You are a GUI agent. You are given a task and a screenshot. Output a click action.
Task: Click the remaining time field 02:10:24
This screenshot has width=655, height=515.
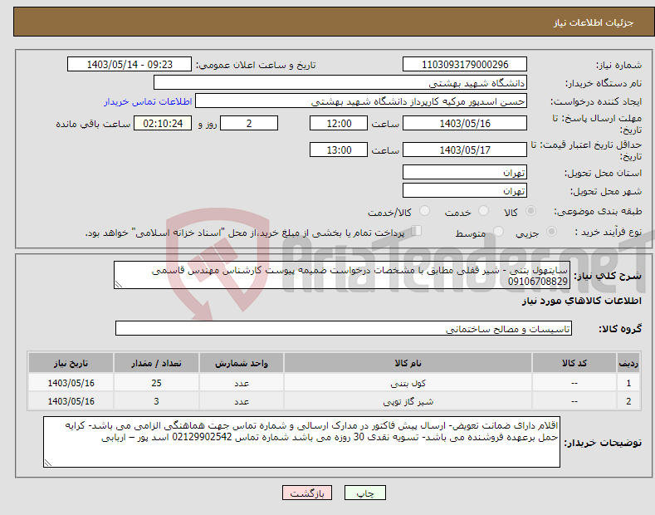click(163, 123)
